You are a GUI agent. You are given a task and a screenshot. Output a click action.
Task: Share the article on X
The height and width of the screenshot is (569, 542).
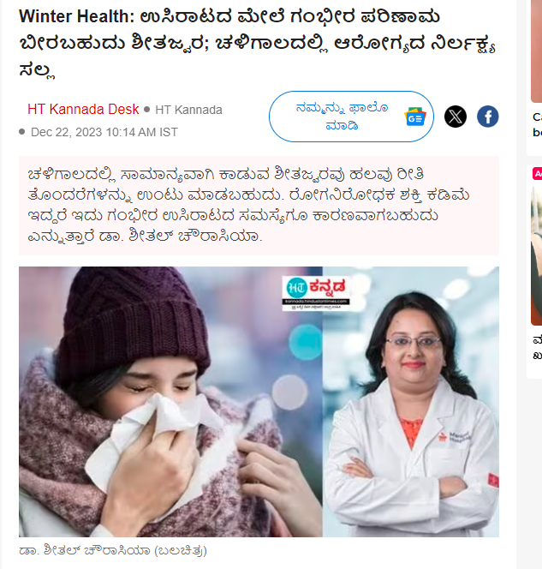point(456,117)
